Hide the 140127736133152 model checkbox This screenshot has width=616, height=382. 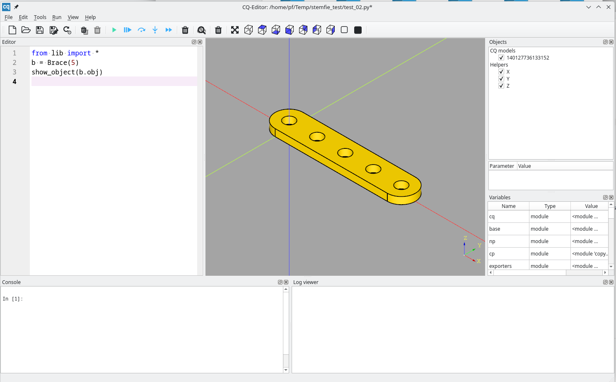tap(501, 58)
